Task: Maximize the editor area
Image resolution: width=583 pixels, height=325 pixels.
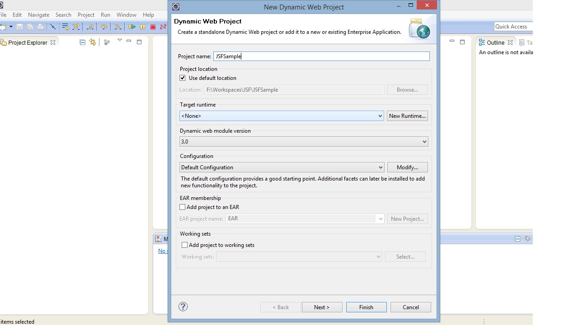Action: pyautogui.click(x=462, y=42)
